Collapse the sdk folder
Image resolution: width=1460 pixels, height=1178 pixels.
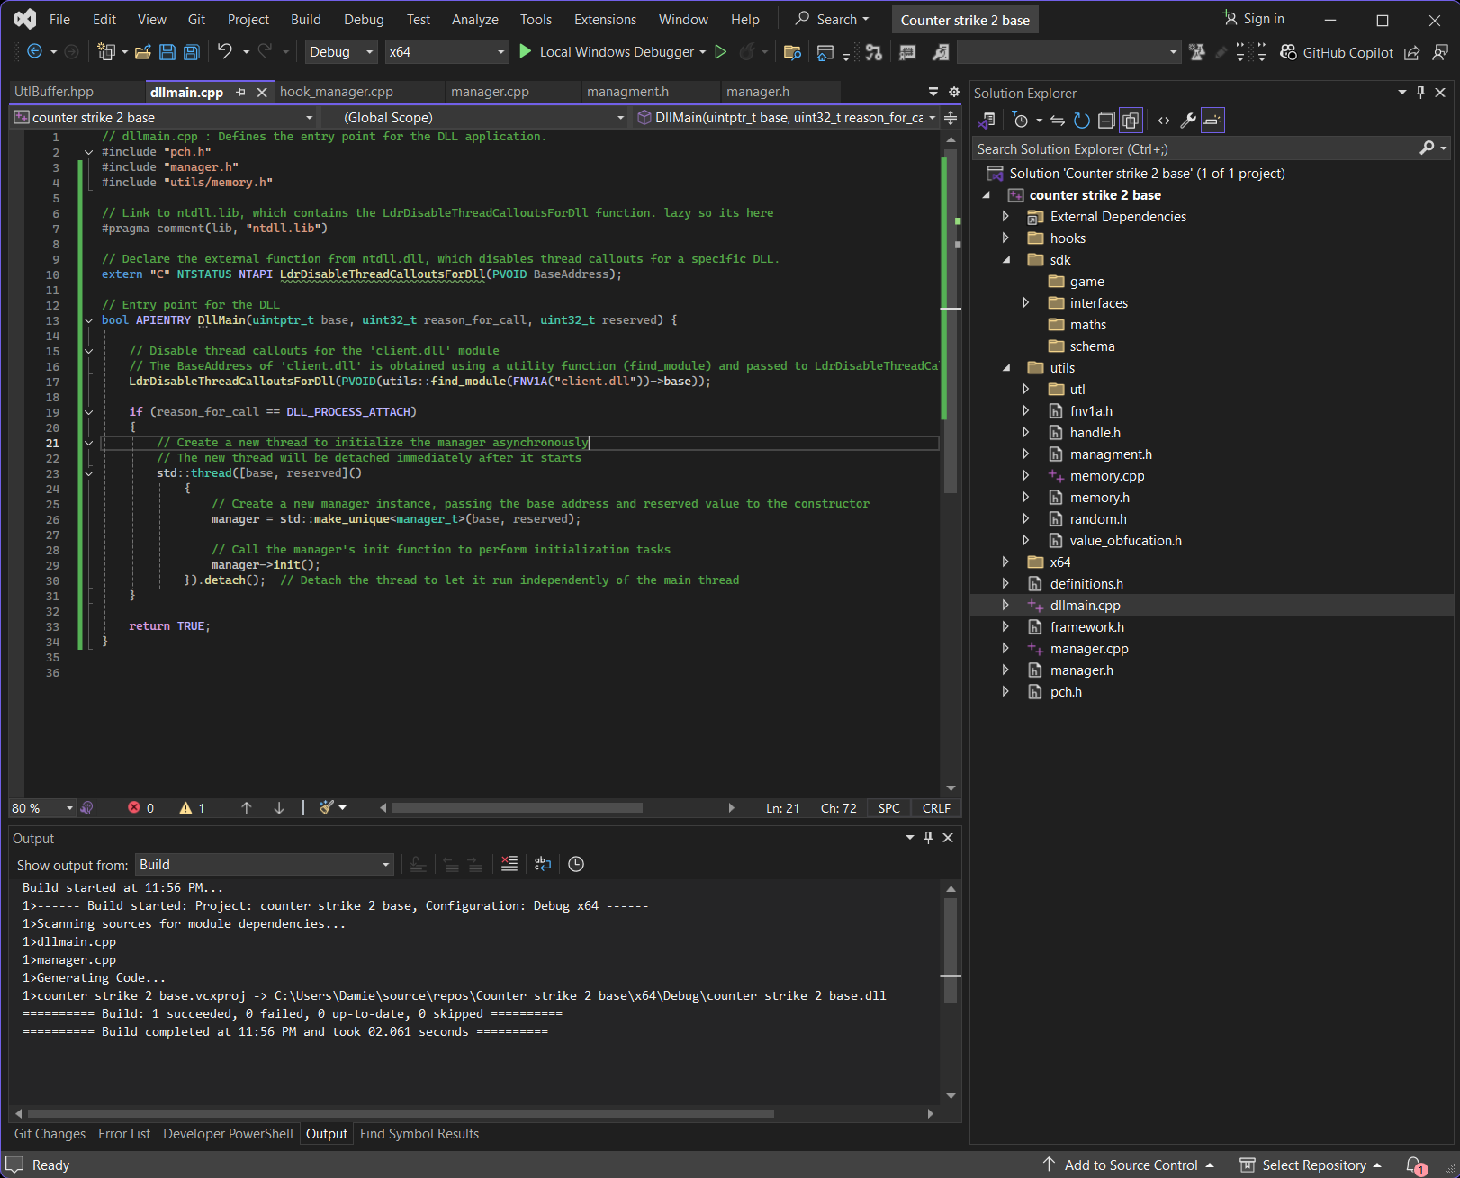point(1006,260)
